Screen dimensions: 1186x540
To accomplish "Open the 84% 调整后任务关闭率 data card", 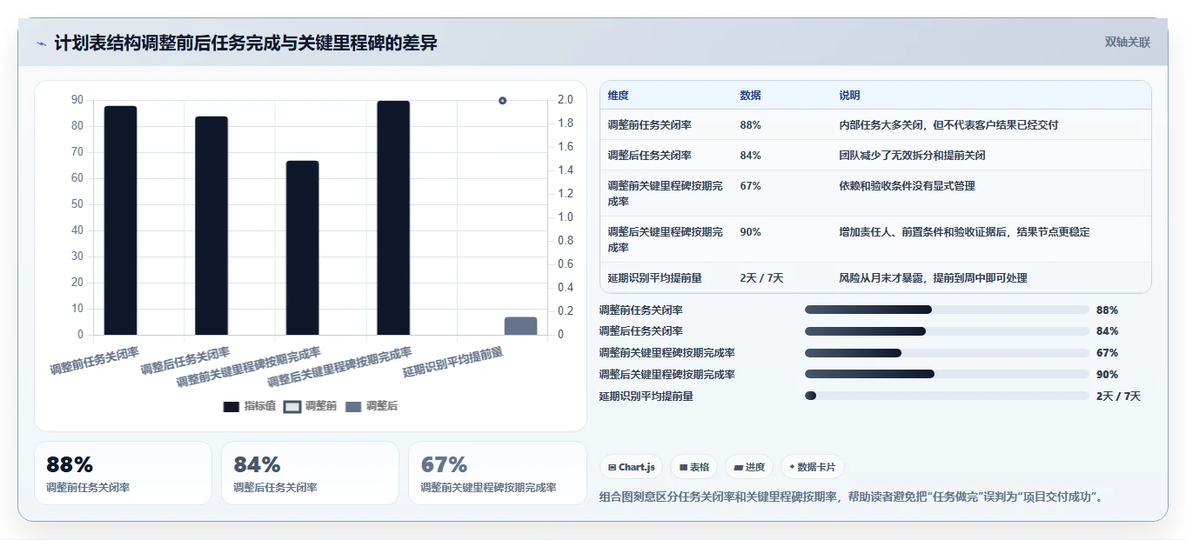I will [310, 473].
